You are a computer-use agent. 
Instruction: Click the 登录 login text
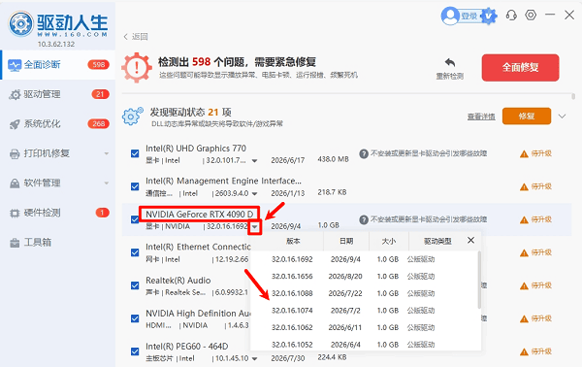click(x=469, y=16)
